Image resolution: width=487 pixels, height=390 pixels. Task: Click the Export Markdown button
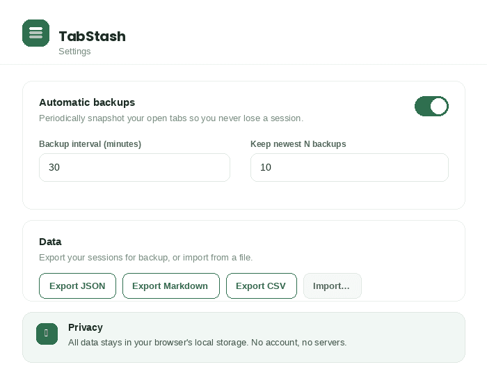(x=171, y=286)
